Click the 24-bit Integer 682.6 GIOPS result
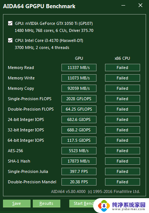Viewport: 149px width, 213px height. tap(79, 119)
